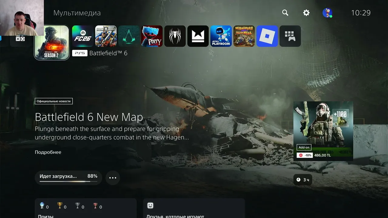
Task: Open the Друзья, которые играют card
Action: (194, 208)
